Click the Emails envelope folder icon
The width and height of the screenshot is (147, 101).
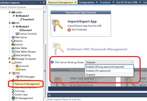pyautogui.click(x=13, y=62)
